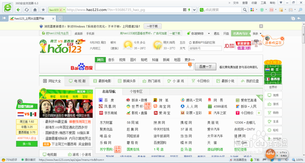Image resolution: width=305 pixels, height=163 pixels.
Task: Open the colorful apps grid extension icon
Action: (x=252, y=10)
